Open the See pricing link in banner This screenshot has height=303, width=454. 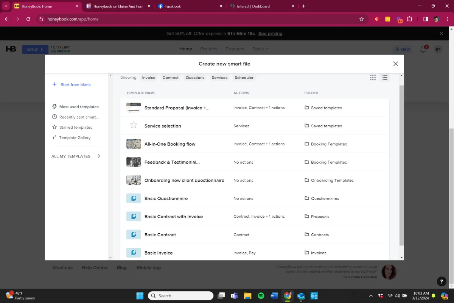click(x=270, y=34)
